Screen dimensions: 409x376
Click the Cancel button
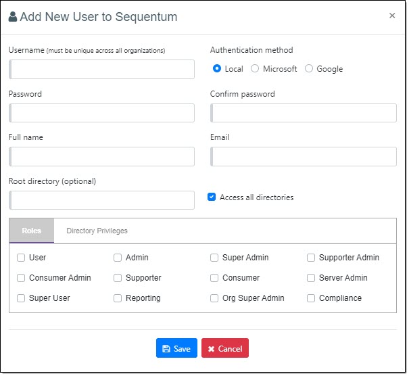(226, 349)
